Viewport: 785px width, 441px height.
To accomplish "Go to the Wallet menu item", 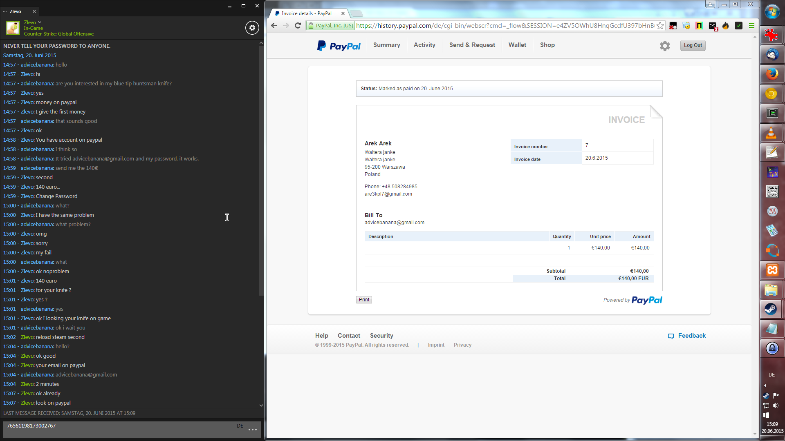I will (517, 45).
